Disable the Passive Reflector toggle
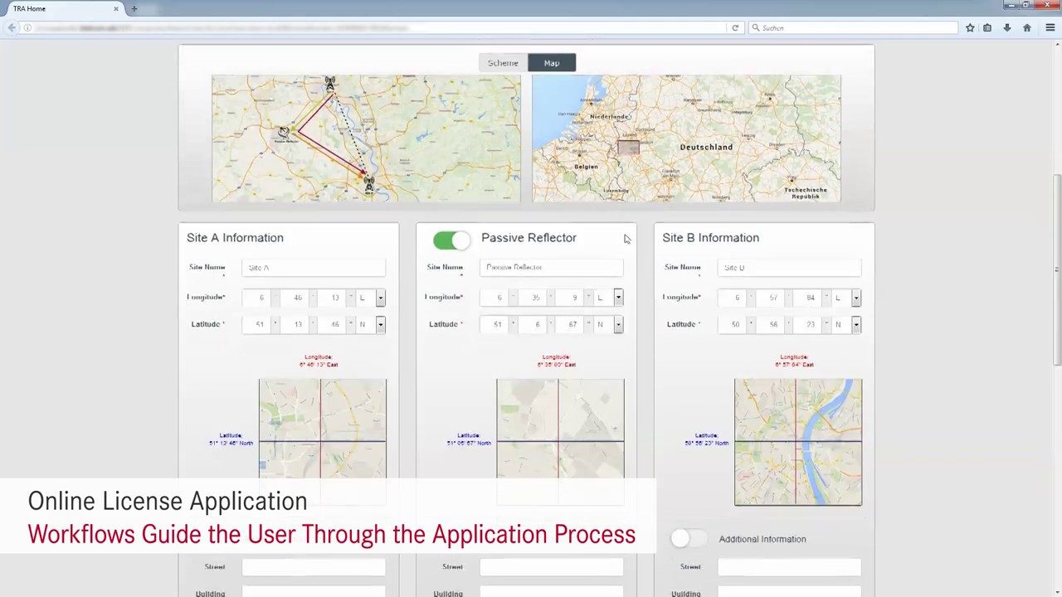The image size is (1062, 597). pyautogui.click(x=451, y=240)
